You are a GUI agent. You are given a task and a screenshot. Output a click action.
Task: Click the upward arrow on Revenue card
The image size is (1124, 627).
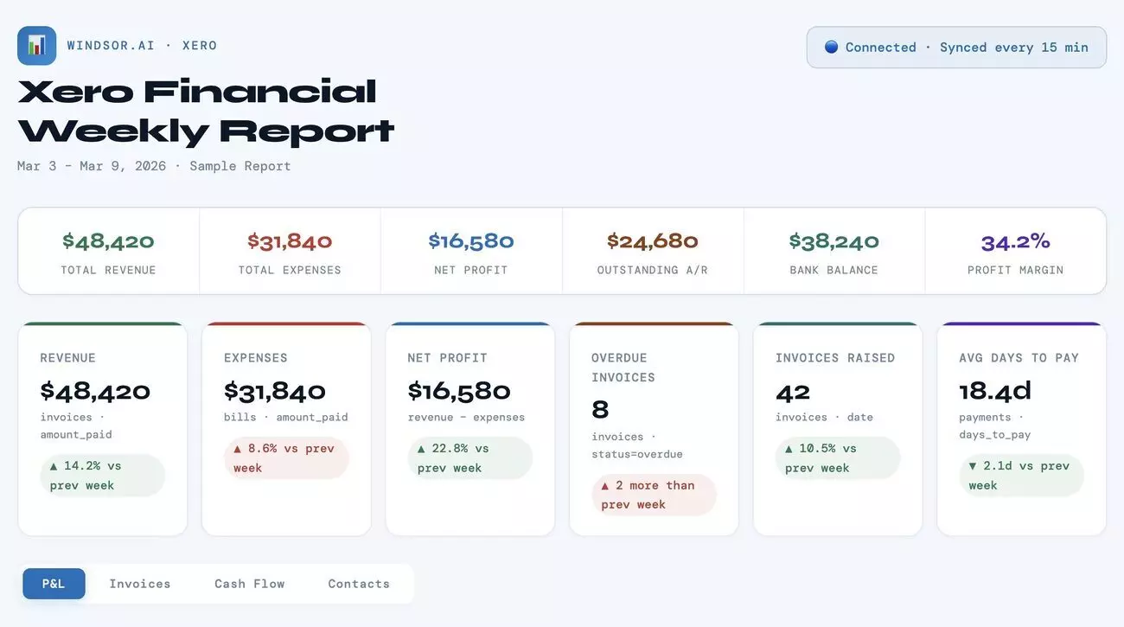click(54, 465)
